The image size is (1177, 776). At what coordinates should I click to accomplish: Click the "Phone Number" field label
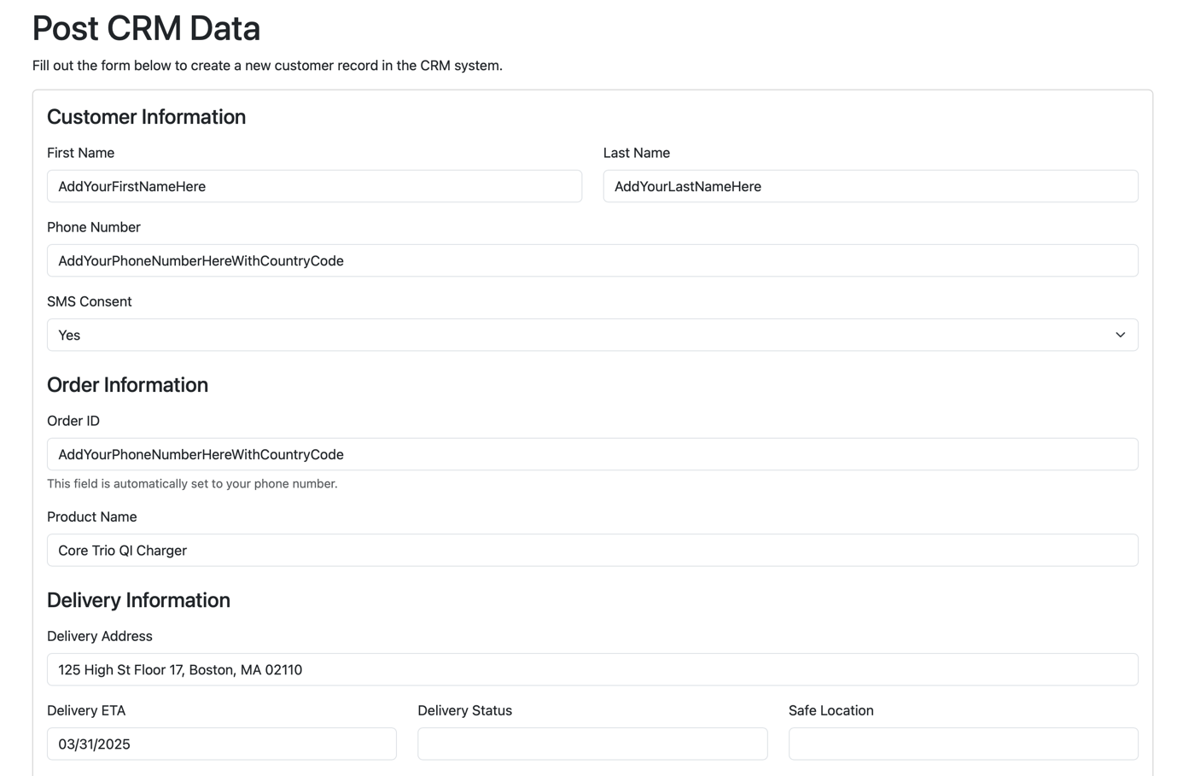(x=93, y=227)
